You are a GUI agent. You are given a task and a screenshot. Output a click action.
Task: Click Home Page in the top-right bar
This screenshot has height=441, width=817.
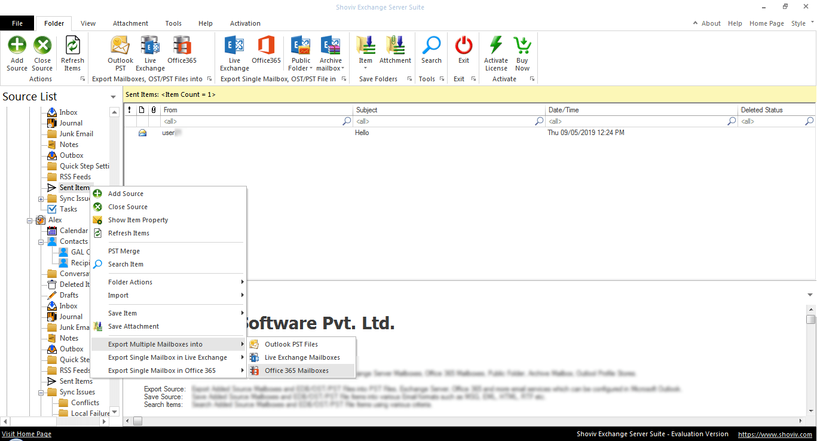[x=767, y=23]
